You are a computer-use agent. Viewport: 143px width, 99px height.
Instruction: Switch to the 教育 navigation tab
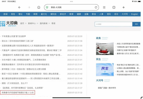(x=71, y=14)
